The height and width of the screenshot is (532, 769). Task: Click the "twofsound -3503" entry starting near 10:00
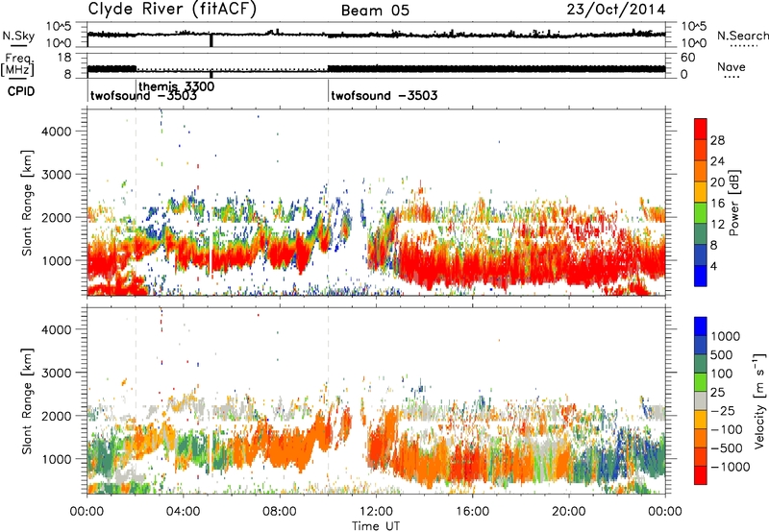click(384, 95)
